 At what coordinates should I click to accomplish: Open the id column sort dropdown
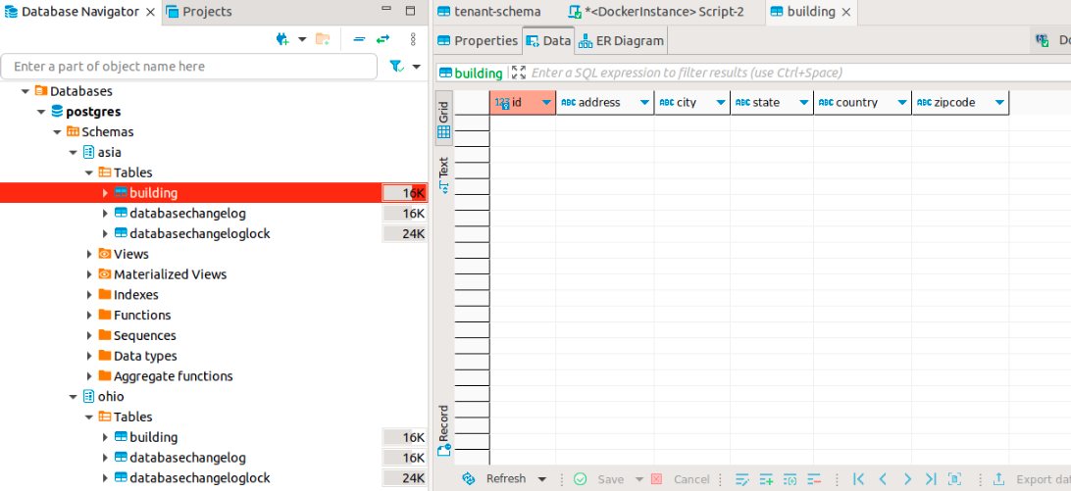546,103
